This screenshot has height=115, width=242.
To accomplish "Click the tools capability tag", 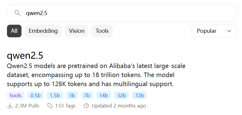I will point(16,95).
